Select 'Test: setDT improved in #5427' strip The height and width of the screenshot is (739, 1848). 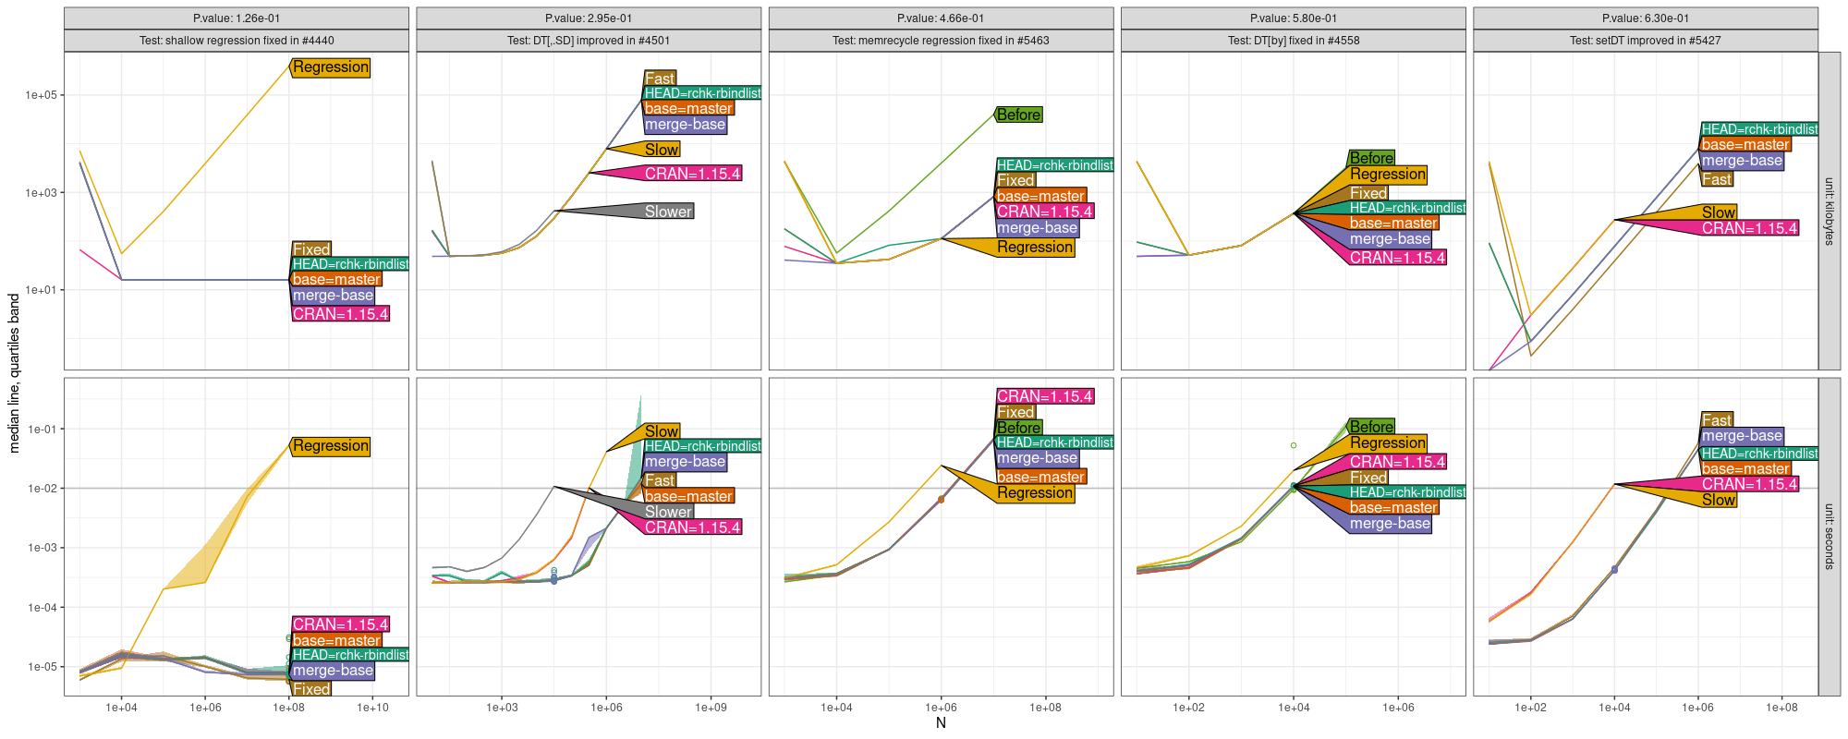(1646, 41)
